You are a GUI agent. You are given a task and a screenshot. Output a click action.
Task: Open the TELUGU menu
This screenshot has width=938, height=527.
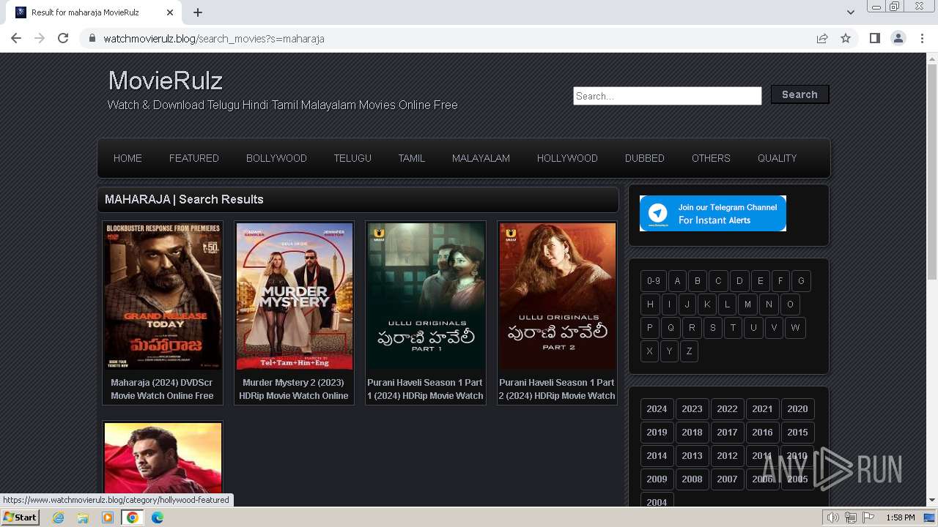coord(352,158)
